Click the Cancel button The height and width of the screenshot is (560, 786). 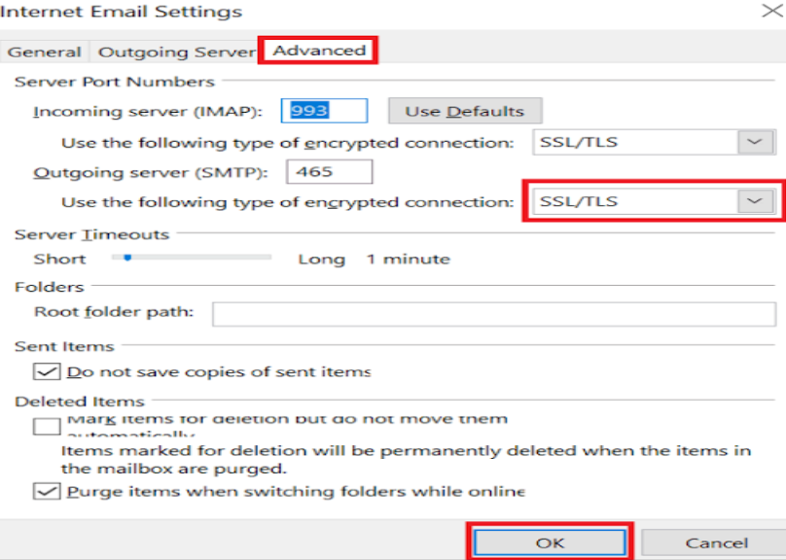tap(716, 542)
